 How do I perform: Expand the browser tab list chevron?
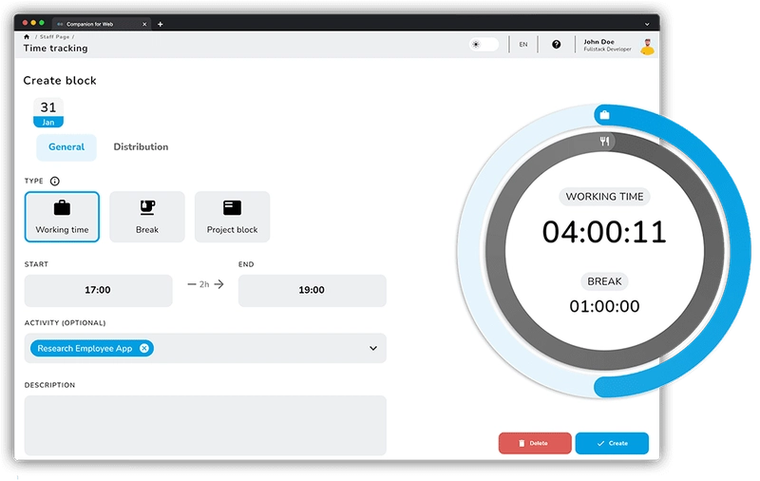point(647,24)
